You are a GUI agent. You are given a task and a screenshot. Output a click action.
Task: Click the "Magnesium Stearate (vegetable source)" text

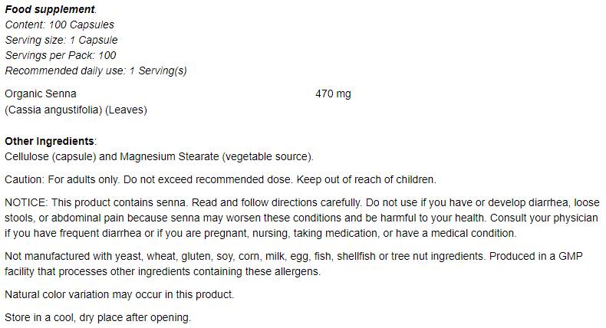point(216,156)
